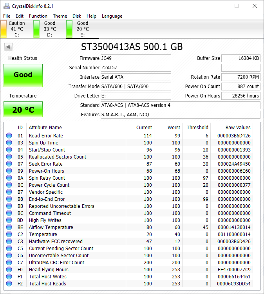Select the Caution 41 °C drive C: tab
Image resolution: width=264 pixels, height=294 pixels.
[16, 29]
